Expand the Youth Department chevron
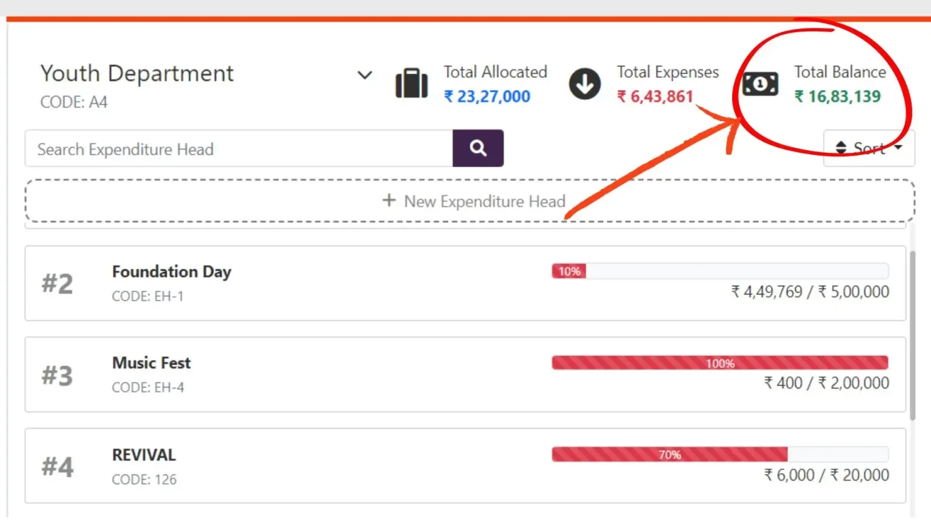The height and width of the screenshot is (523, 931). (x=364, y=75)
